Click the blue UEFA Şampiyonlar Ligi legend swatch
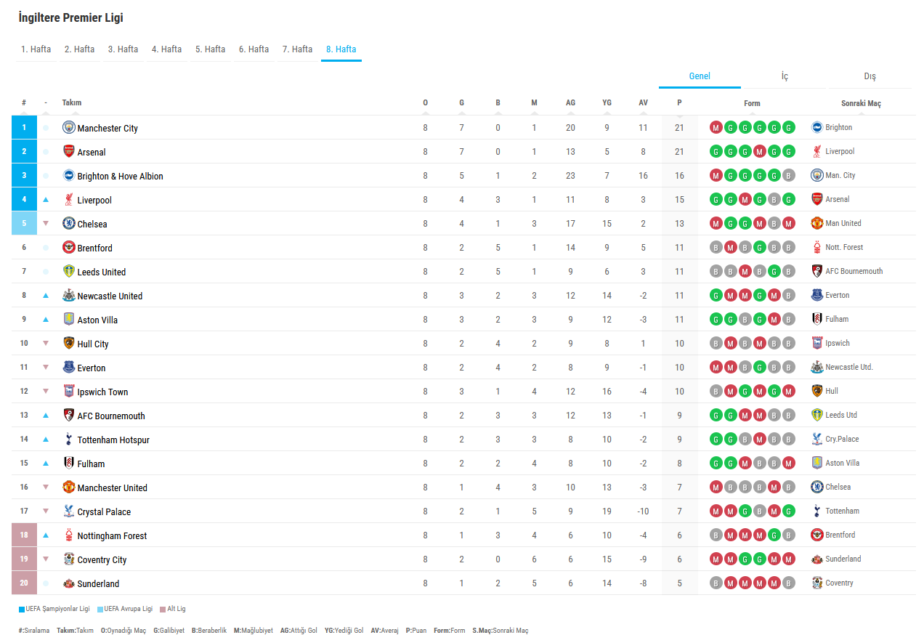The image size is (924, 635). tap(22, 609)
